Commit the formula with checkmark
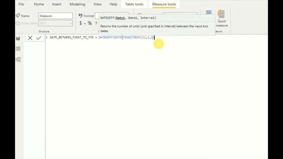 click(38, 38)
